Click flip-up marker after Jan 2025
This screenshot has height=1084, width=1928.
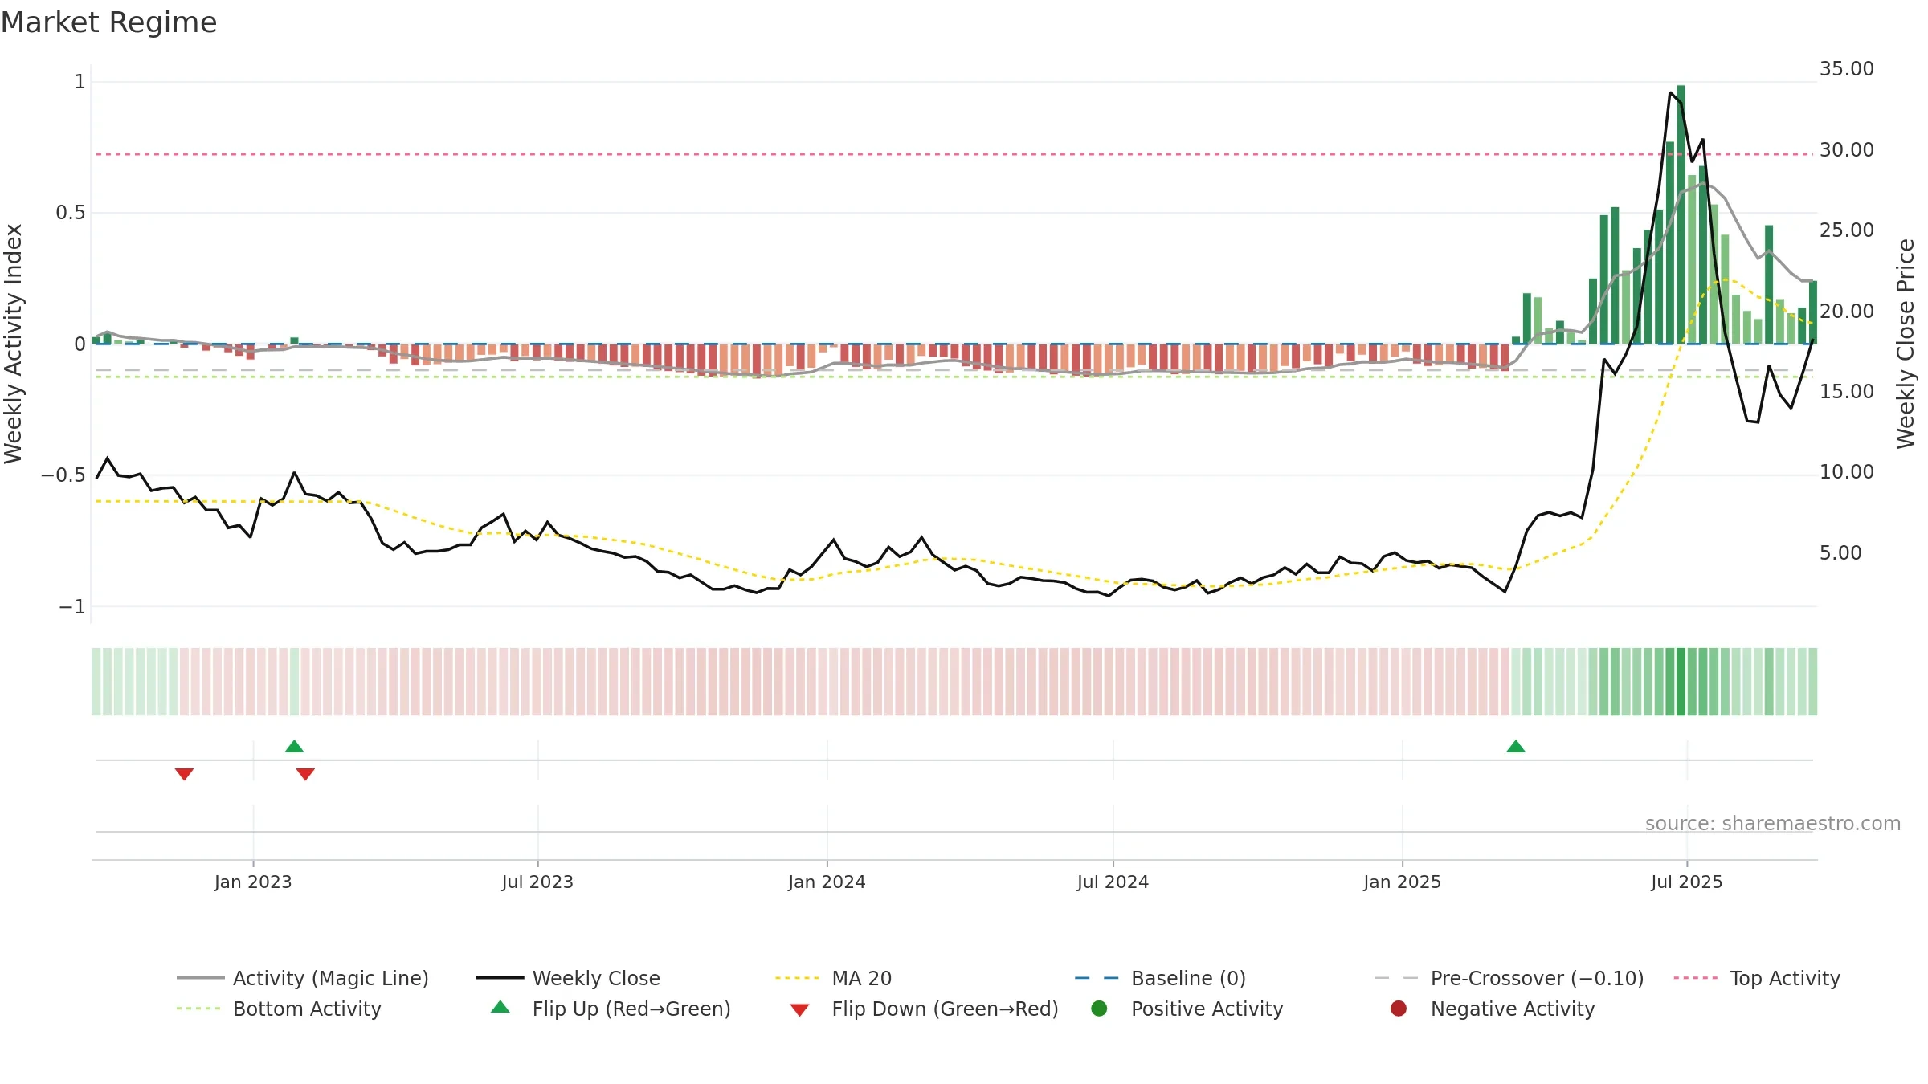coord(1516,746)
